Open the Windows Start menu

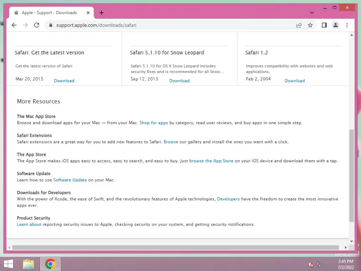8,264
